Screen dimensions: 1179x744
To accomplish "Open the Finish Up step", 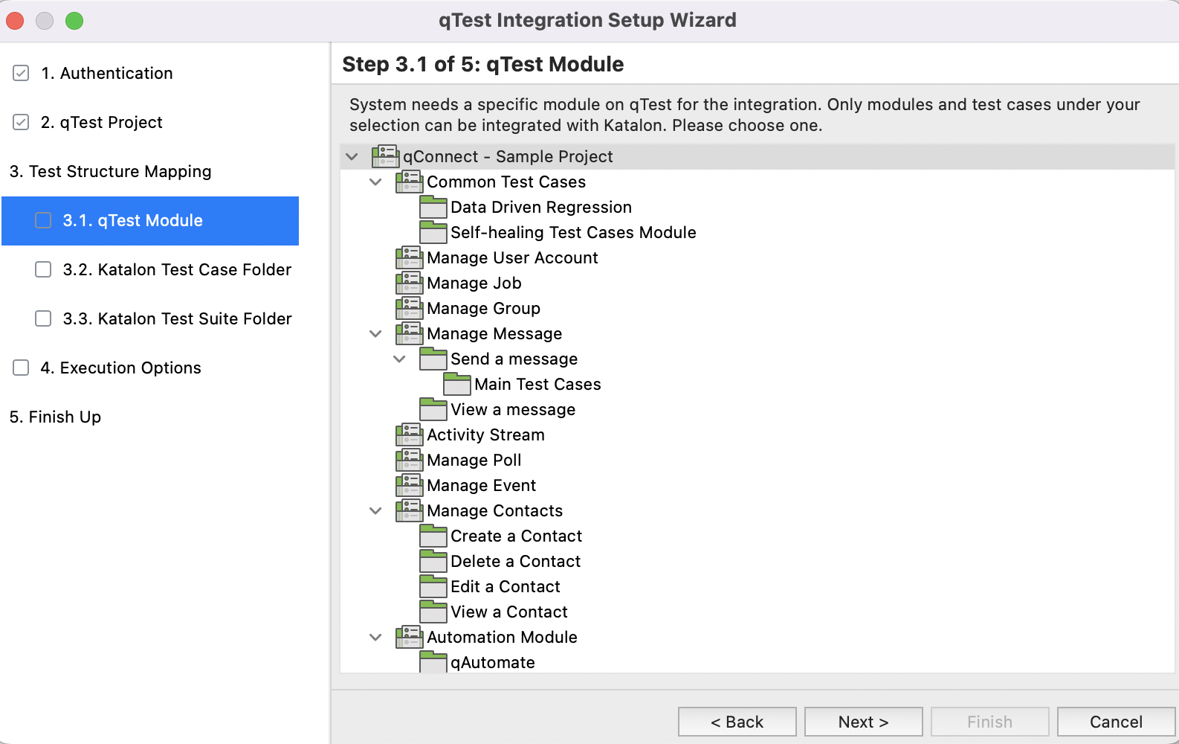I will (x=56, y=417).
